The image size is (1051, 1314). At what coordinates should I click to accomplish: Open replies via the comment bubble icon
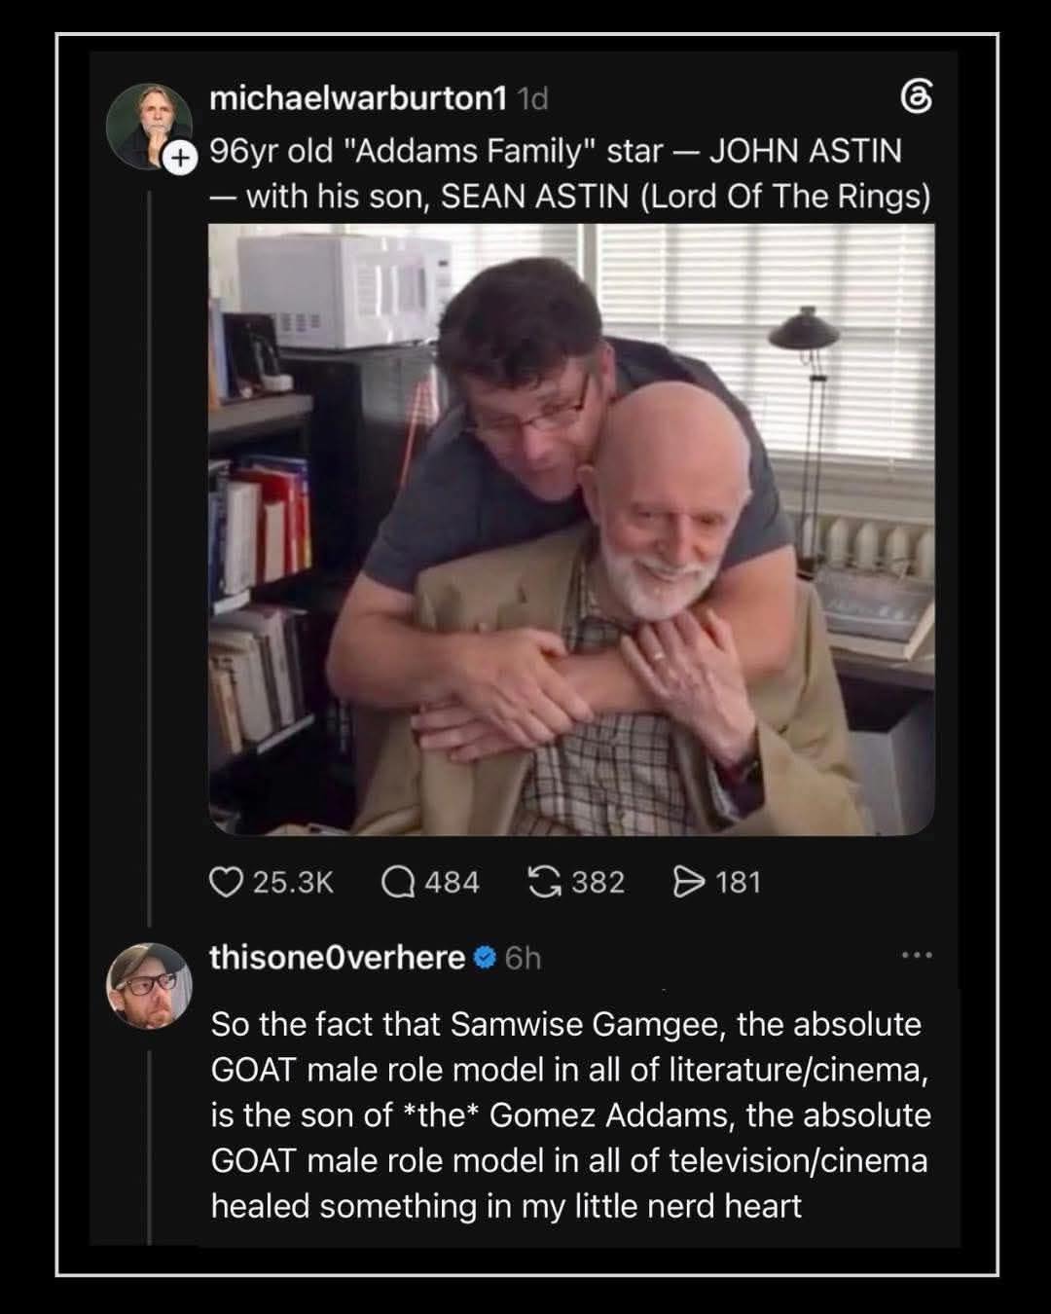tap(397, 882)
